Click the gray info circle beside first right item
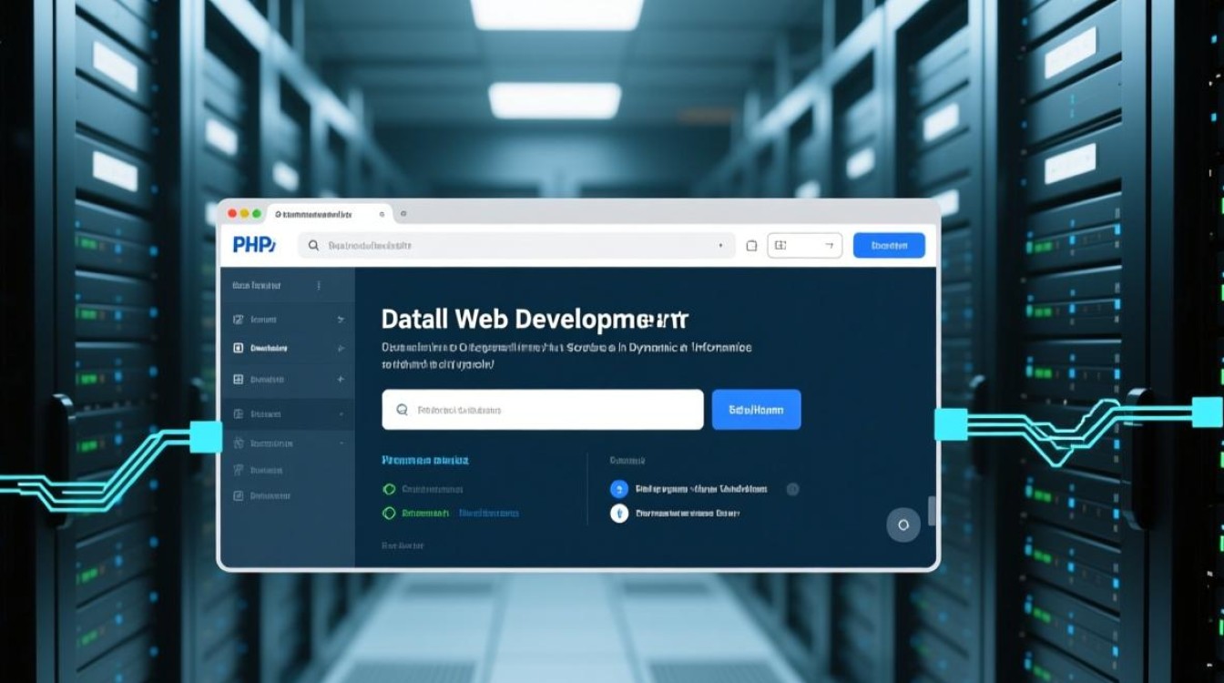1224x683 pixels. point(792,489)
